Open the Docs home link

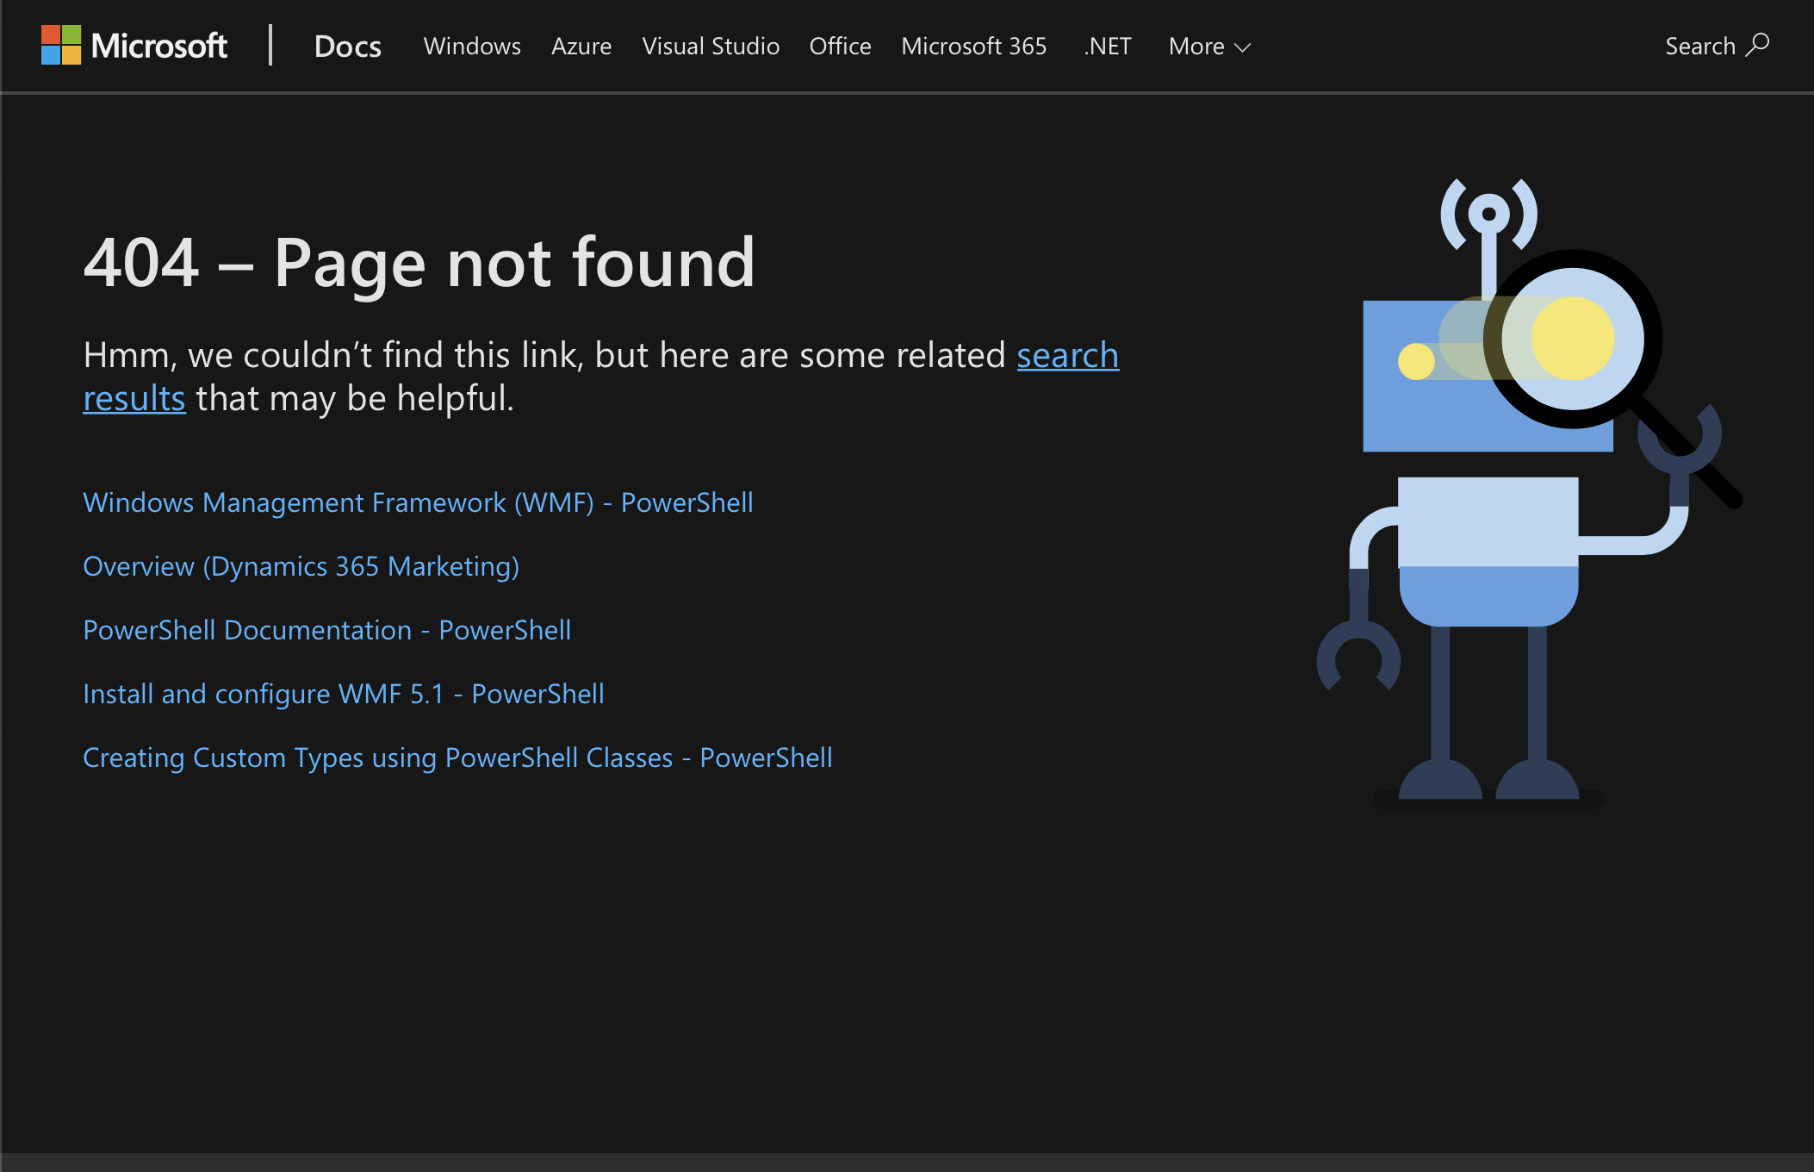tap(347, 47)
